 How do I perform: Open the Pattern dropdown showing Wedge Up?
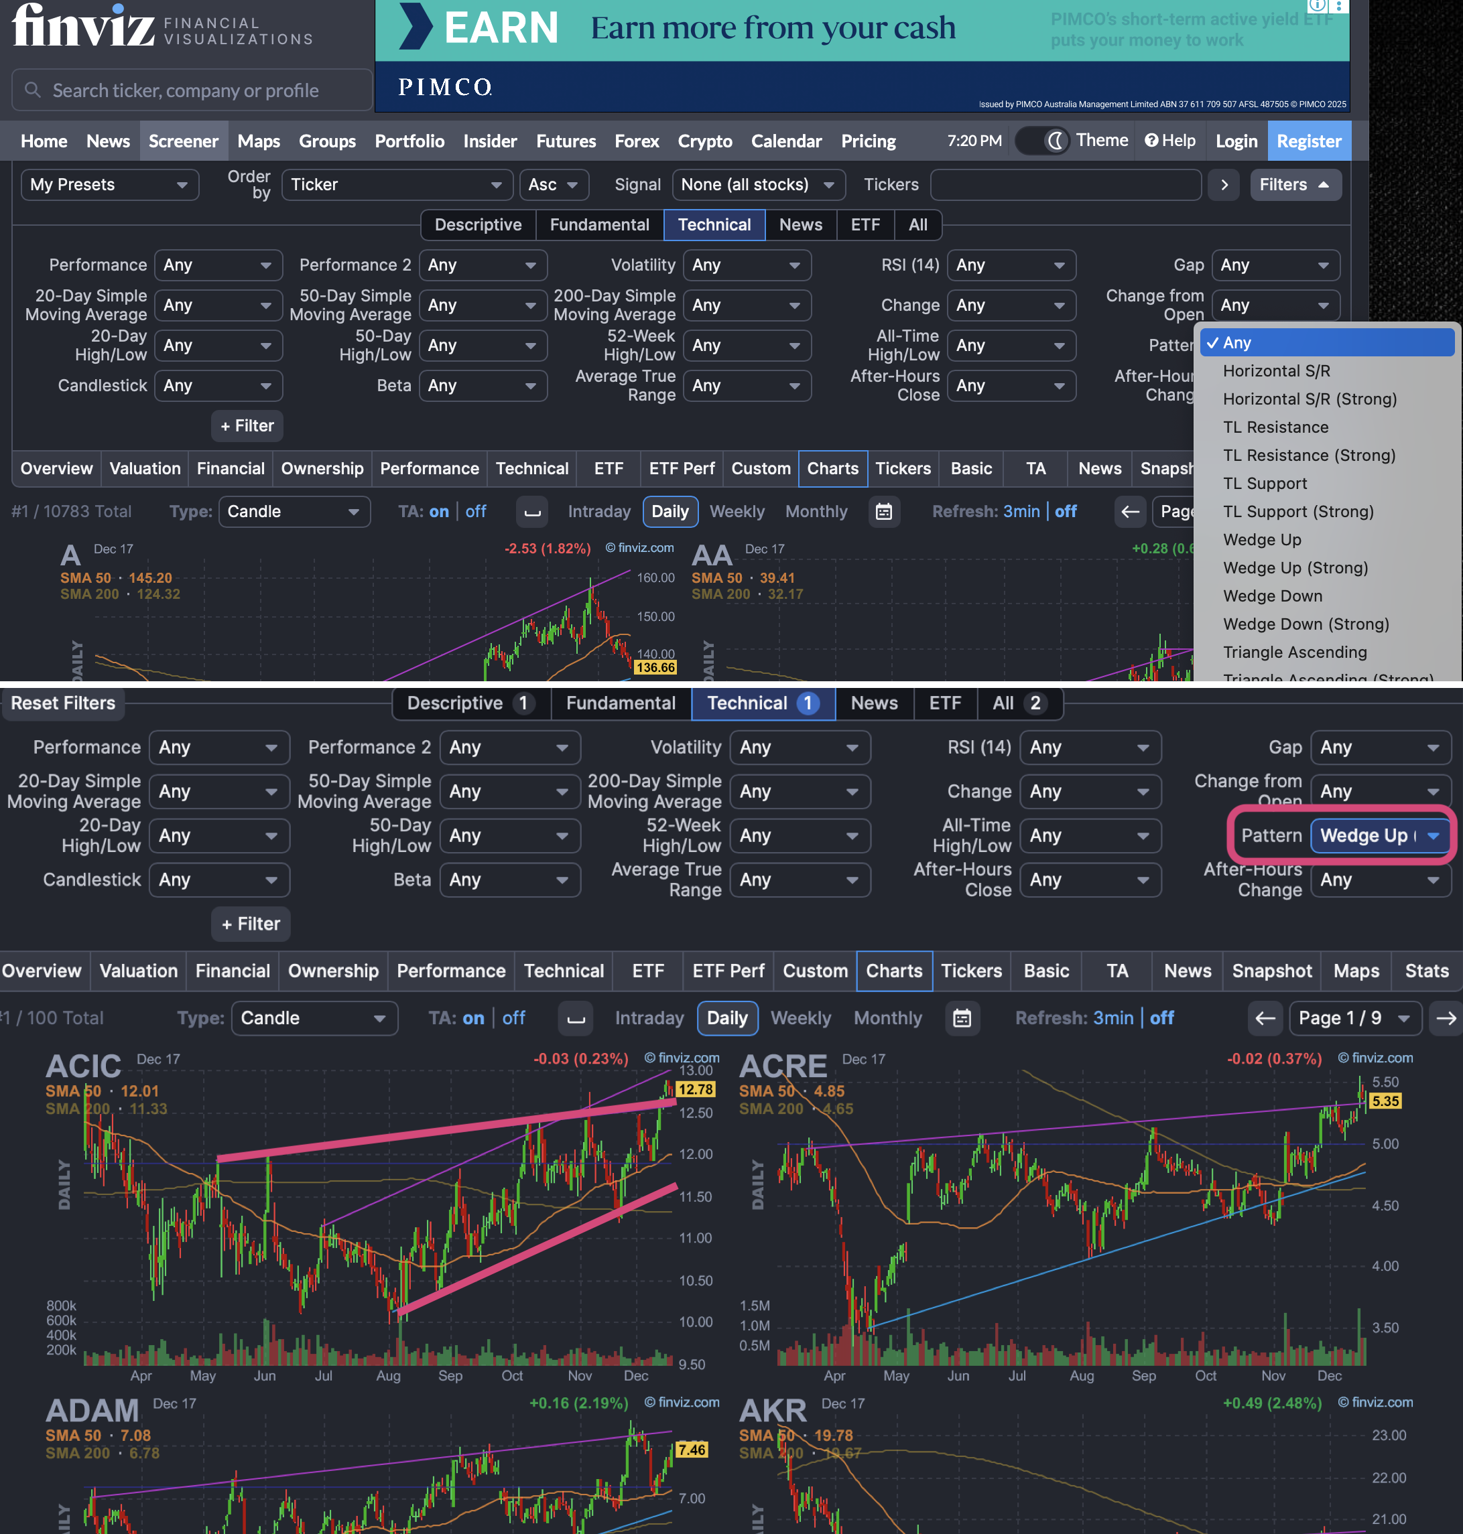coord(1381,835)
